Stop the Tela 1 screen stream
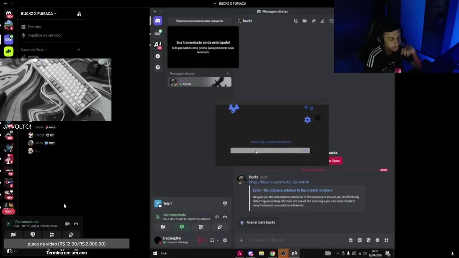The image size is (459, 258). 225,203
